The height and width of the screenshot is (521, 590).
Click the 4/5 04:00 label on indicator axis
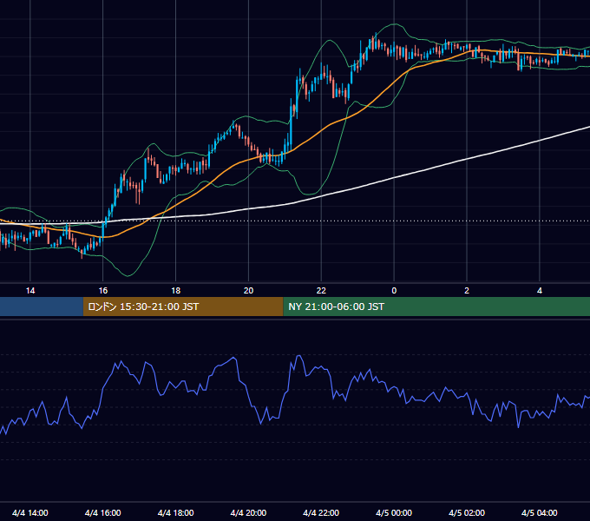(x=540, y=512)
